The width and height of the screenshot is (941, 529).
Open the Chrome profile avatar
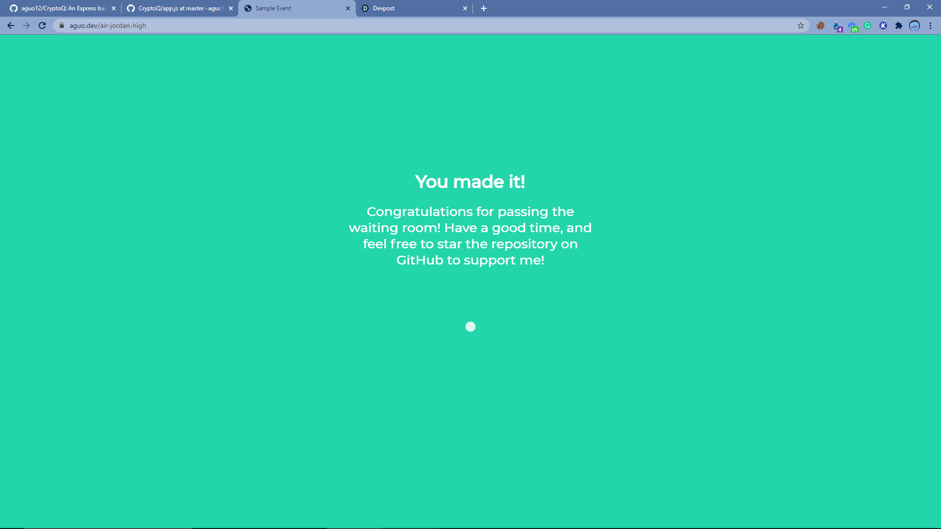[x=915, y=25]
